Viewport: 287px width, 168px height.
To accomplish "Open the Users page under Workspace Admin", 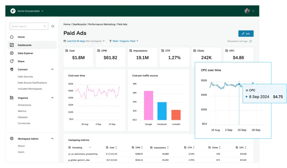I will [21, 152].
